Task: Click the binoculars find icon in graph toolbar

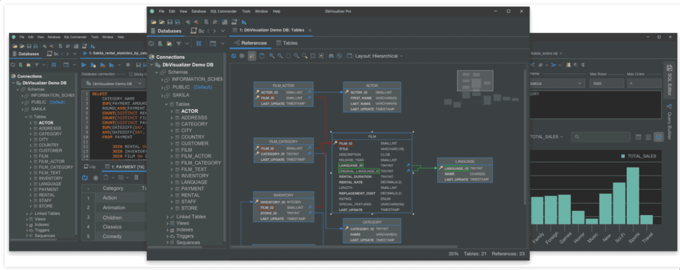Action: pos(331,56)
